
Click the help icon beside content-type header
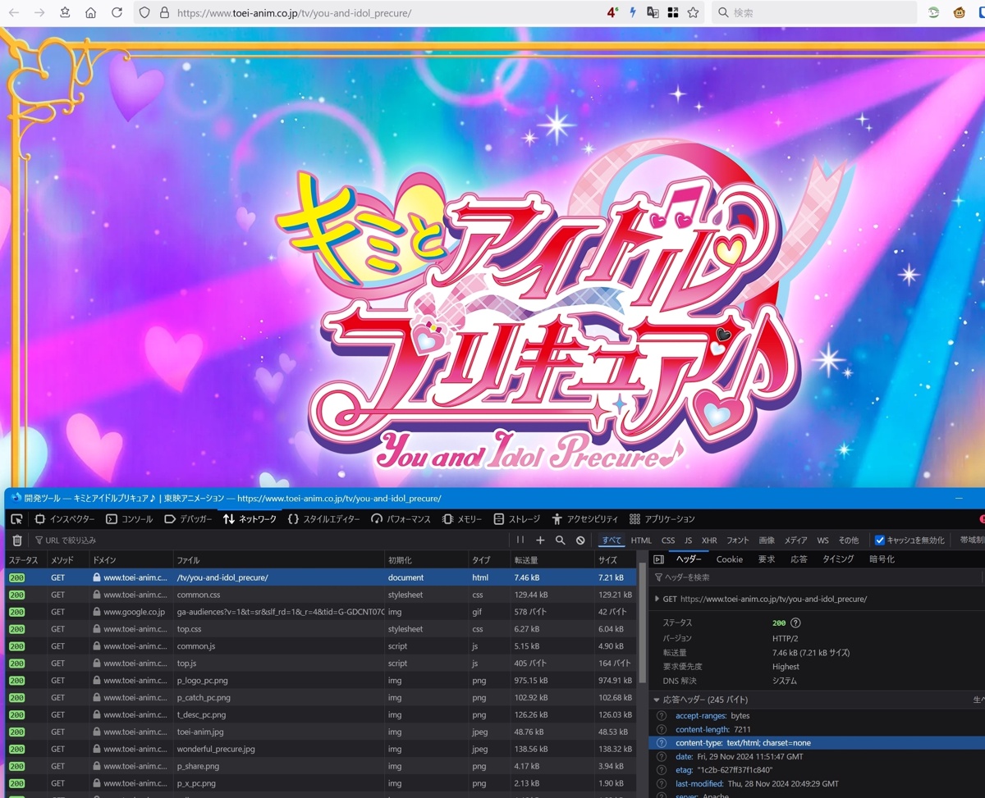pyautogui.click(x=661, y=743)
